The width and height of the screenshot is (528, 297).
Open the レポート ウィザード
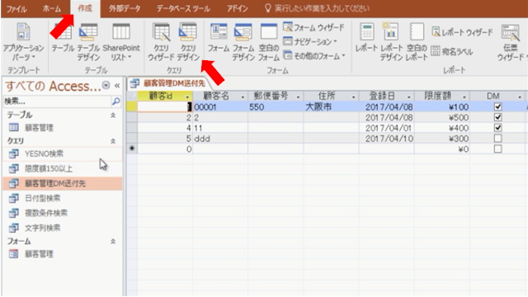tap(462, 32)
